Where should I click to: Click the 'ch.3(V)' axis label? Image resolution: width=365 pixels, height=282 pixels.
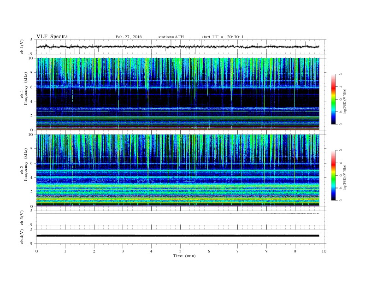[22, 218]
